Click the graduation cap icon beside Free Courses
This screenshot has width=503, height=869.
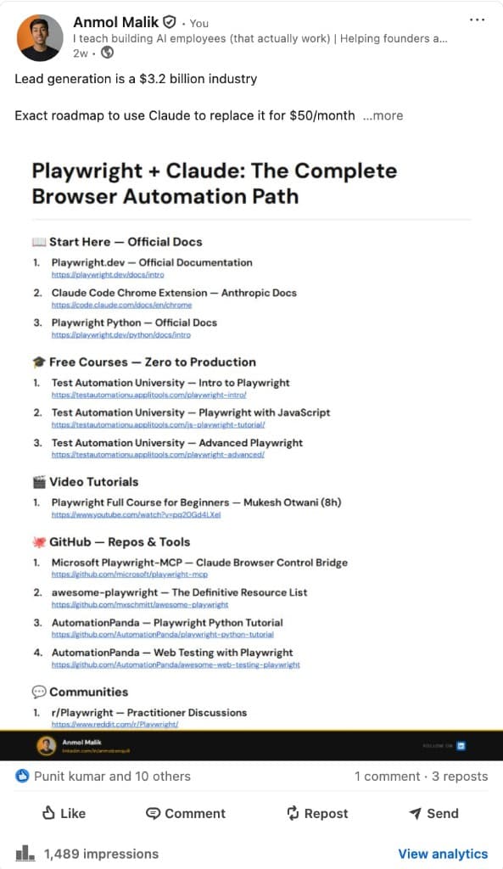pyautogui.click(x=39, y=362)
